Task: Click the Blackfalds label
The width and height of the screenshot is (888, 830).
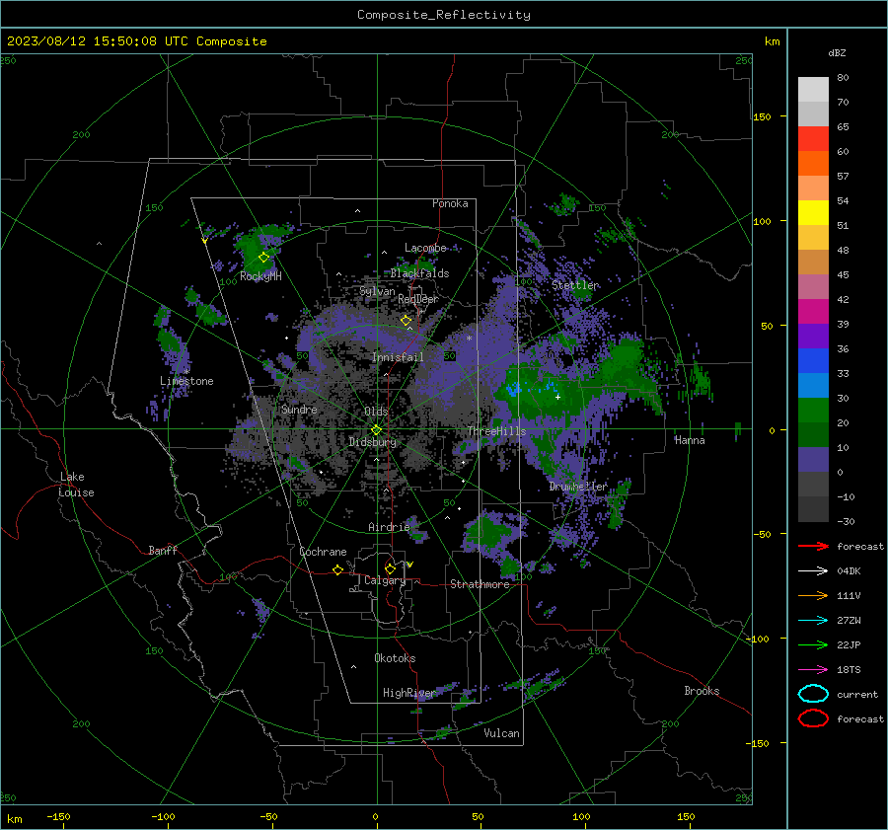Action: (419, 273)
